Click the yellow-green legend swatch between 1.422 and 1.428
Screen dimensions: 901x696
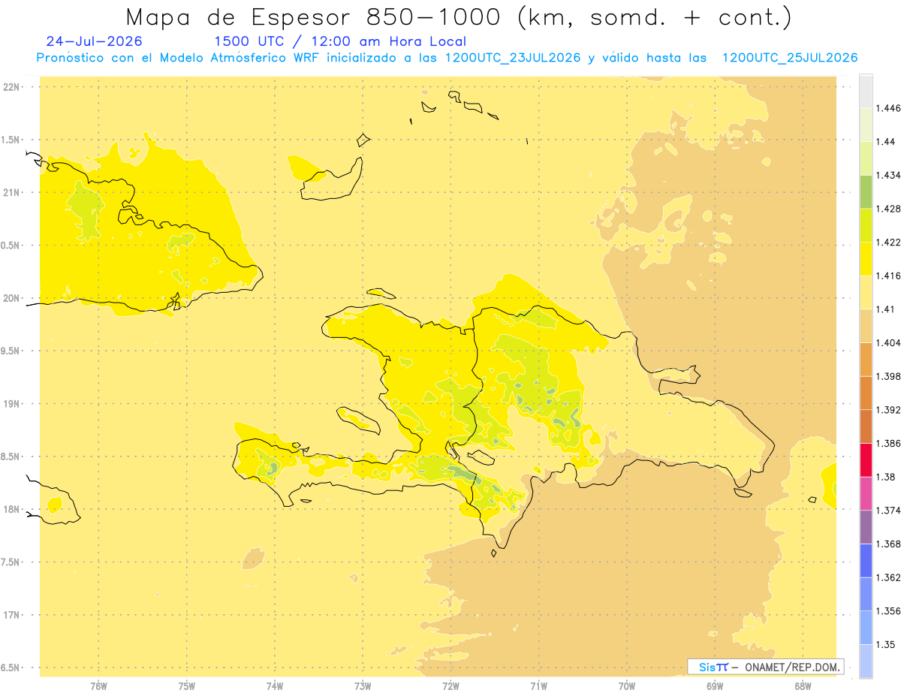(866, 225)
